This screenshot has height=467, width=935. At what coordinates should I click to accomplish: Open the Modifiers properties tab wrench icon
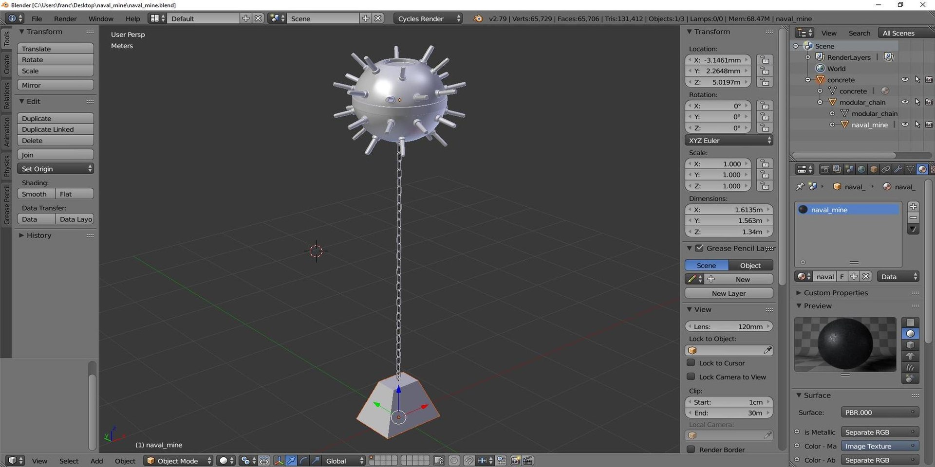coord(898,169)
